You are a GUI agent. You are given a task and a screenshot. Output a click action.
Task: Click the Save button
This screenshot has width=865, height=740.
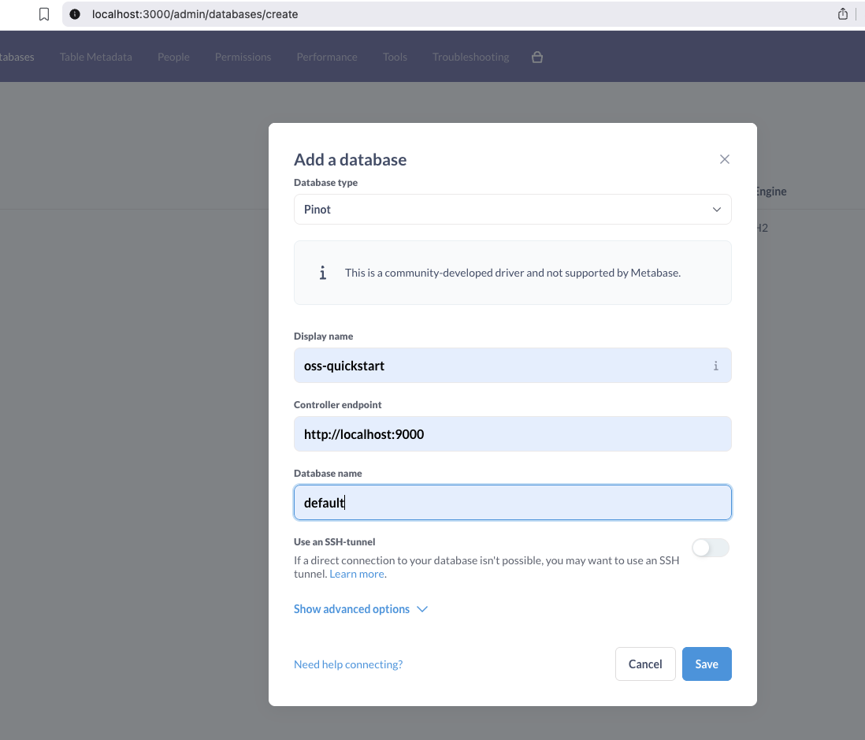click(706, 664)
